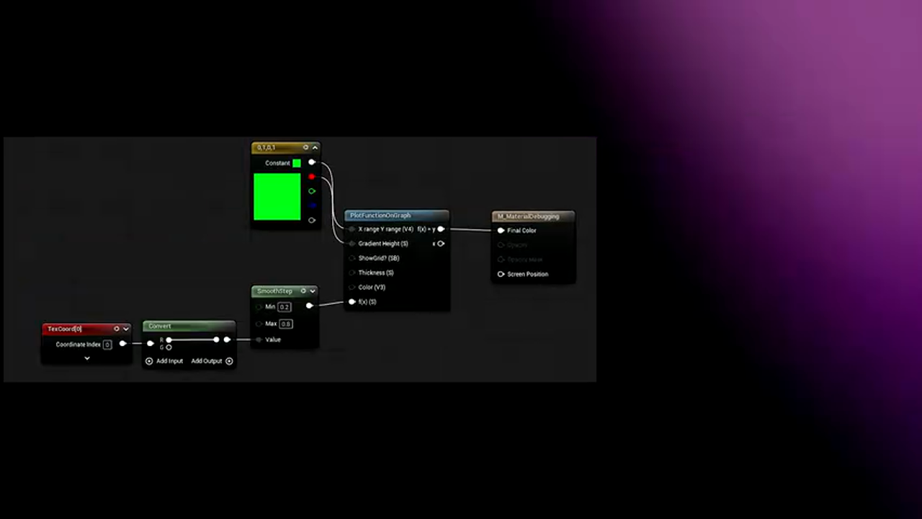Click the white RGBA output pin of the Constant

point(311,162)
